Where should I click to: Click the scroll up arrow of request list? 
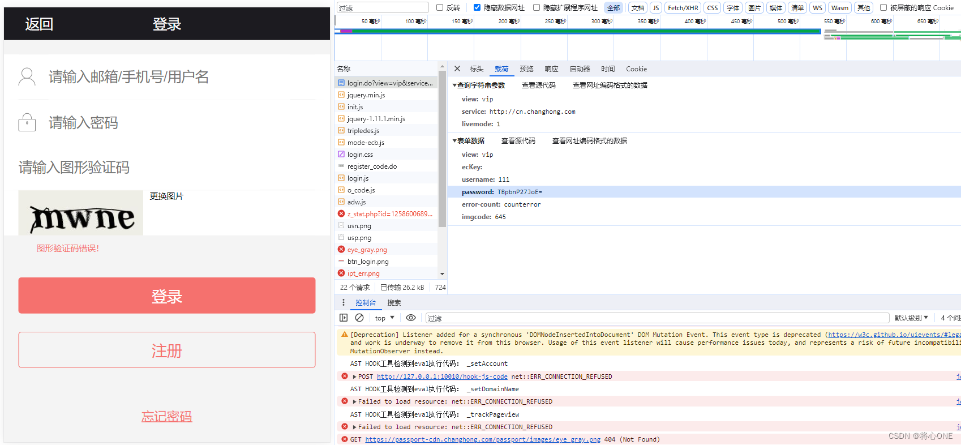442,66
